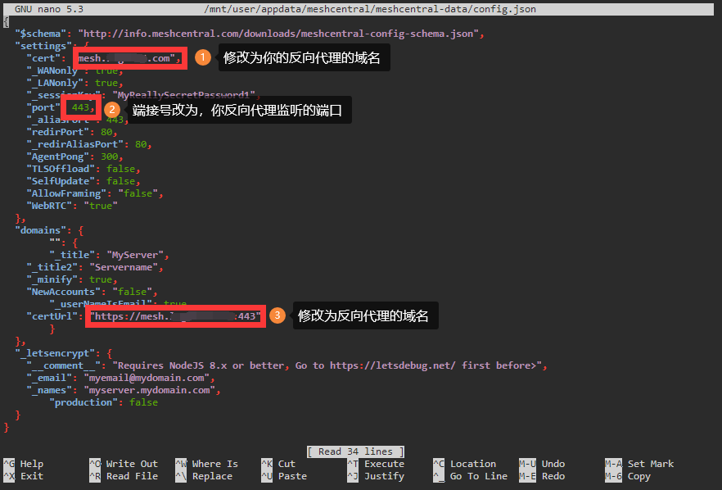Click the ^G Help shortcut

pos(25,464)
